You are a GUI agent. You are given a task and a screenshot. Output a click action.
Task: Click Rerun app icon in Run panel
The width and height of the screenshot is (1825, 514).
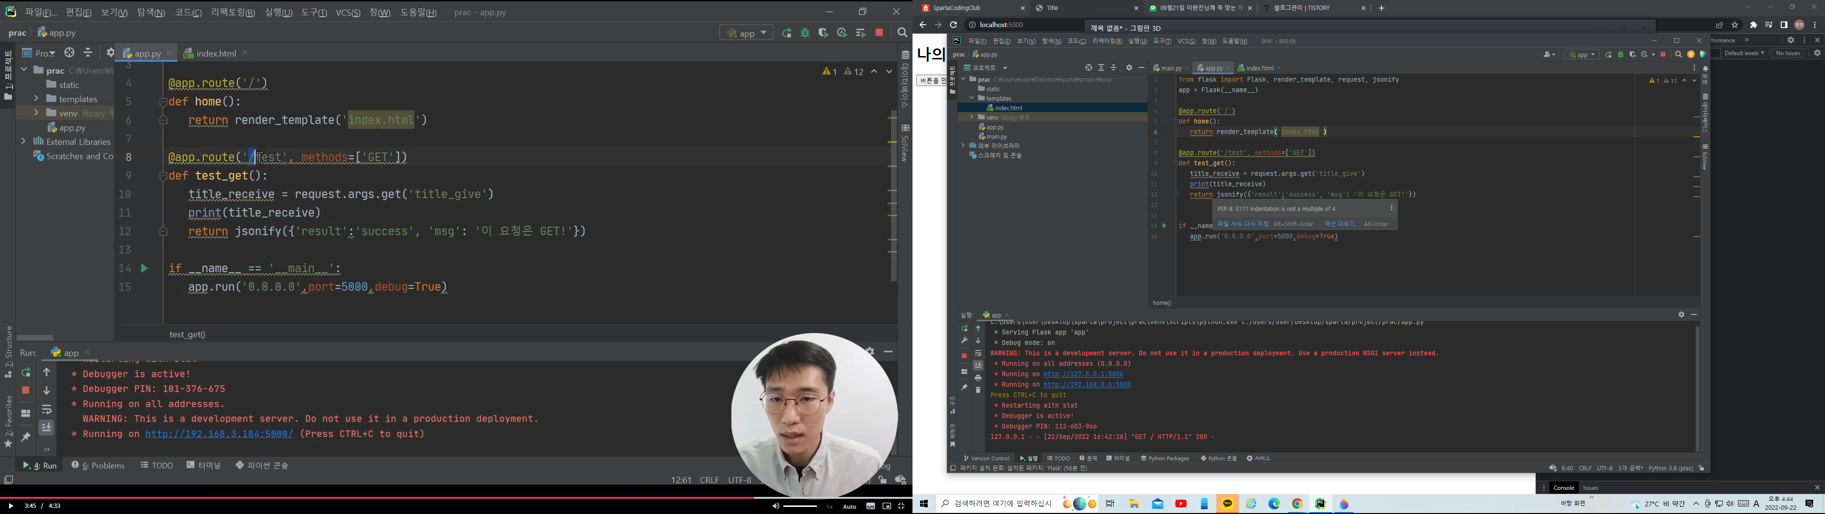[26, 373]
